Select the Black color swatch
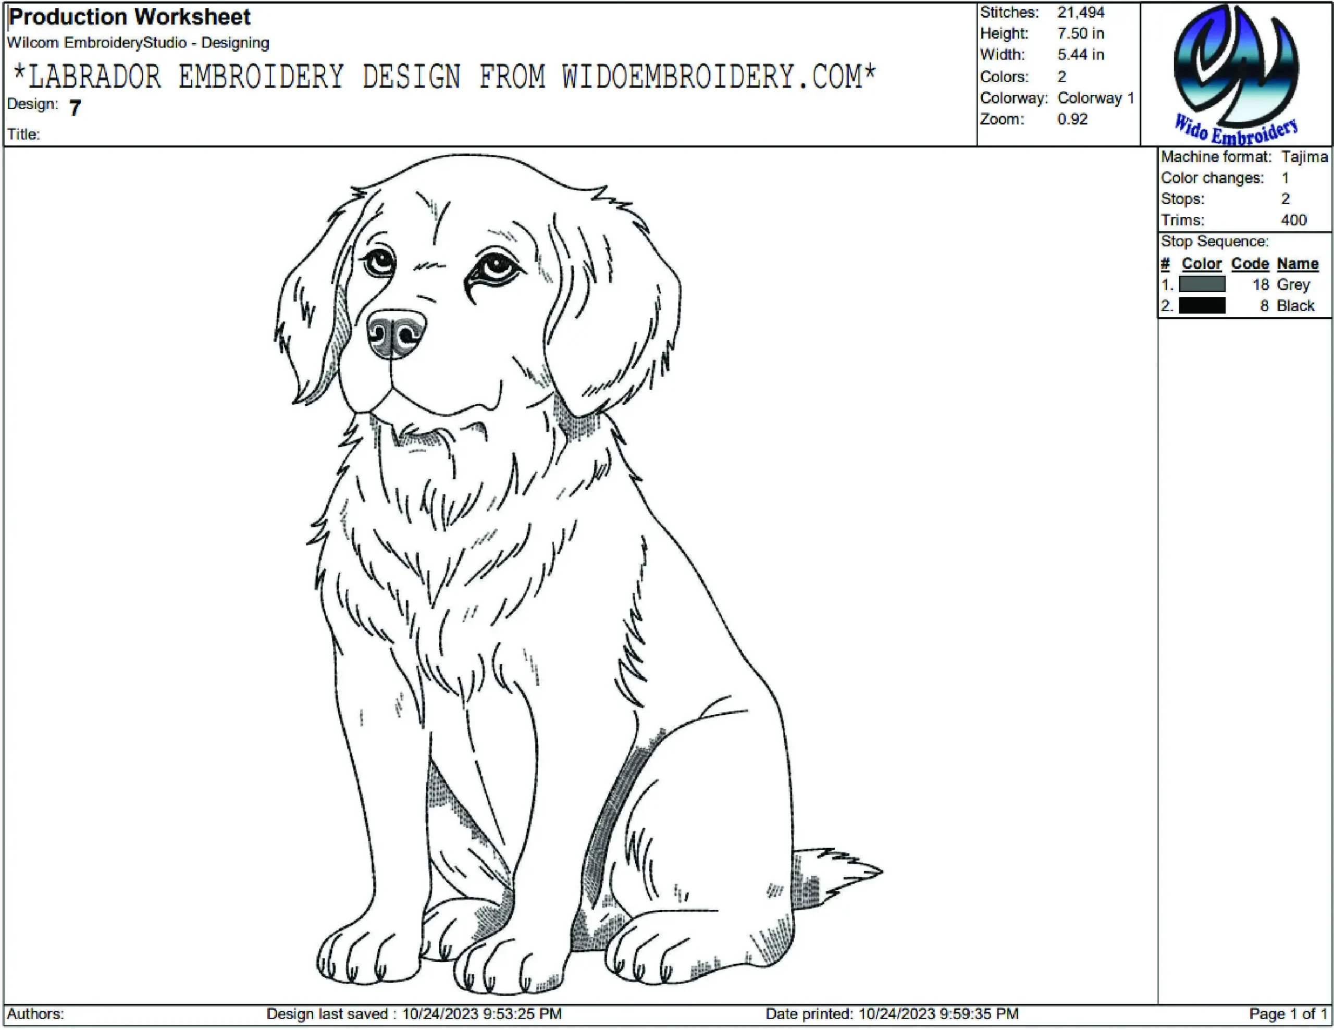The image size is (1334, 1030). (x=1202, y=305)
